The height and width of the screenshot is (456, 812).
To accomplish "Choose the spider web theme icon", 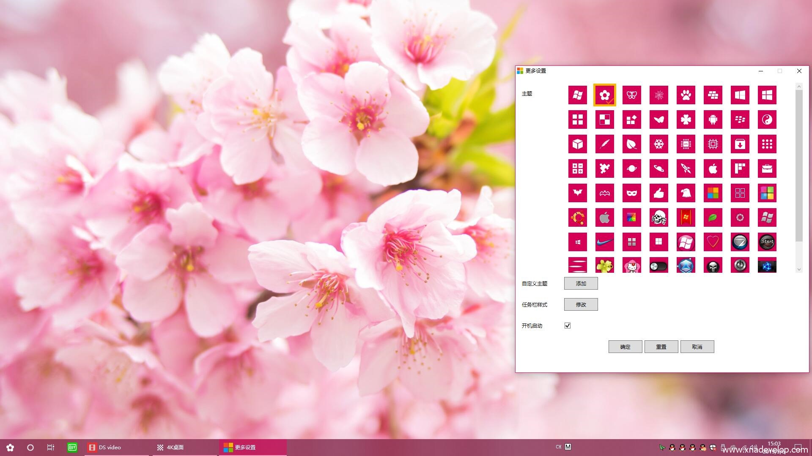I will (658, 95).
